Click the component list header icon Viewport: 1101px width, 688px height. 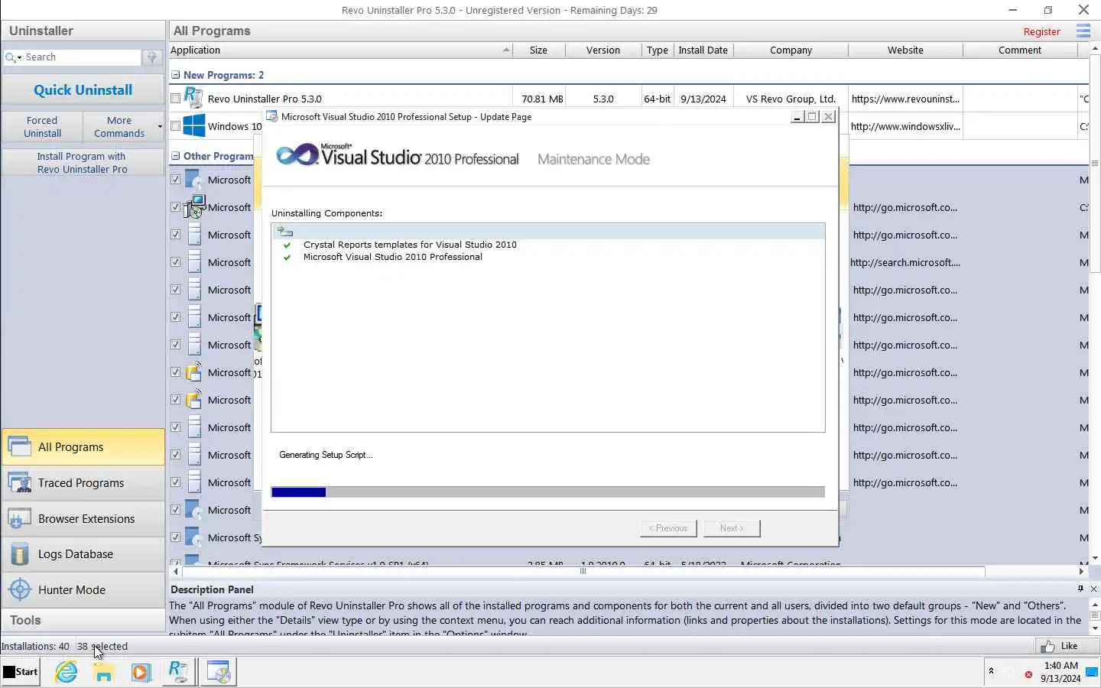pyautogui.click(x=285, y=231)
